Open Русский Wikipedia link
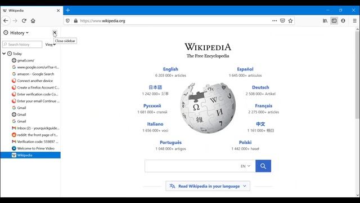Screen dimensions: 360x203 pyautogui.click(x=152, y=106)
